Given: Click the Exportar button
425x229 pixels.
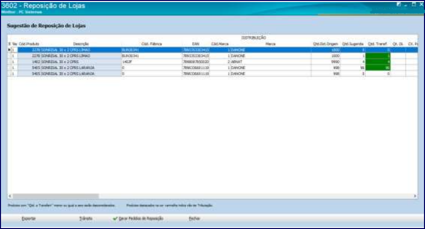Looking at the screenshot, I should click(x=28, y=219).
